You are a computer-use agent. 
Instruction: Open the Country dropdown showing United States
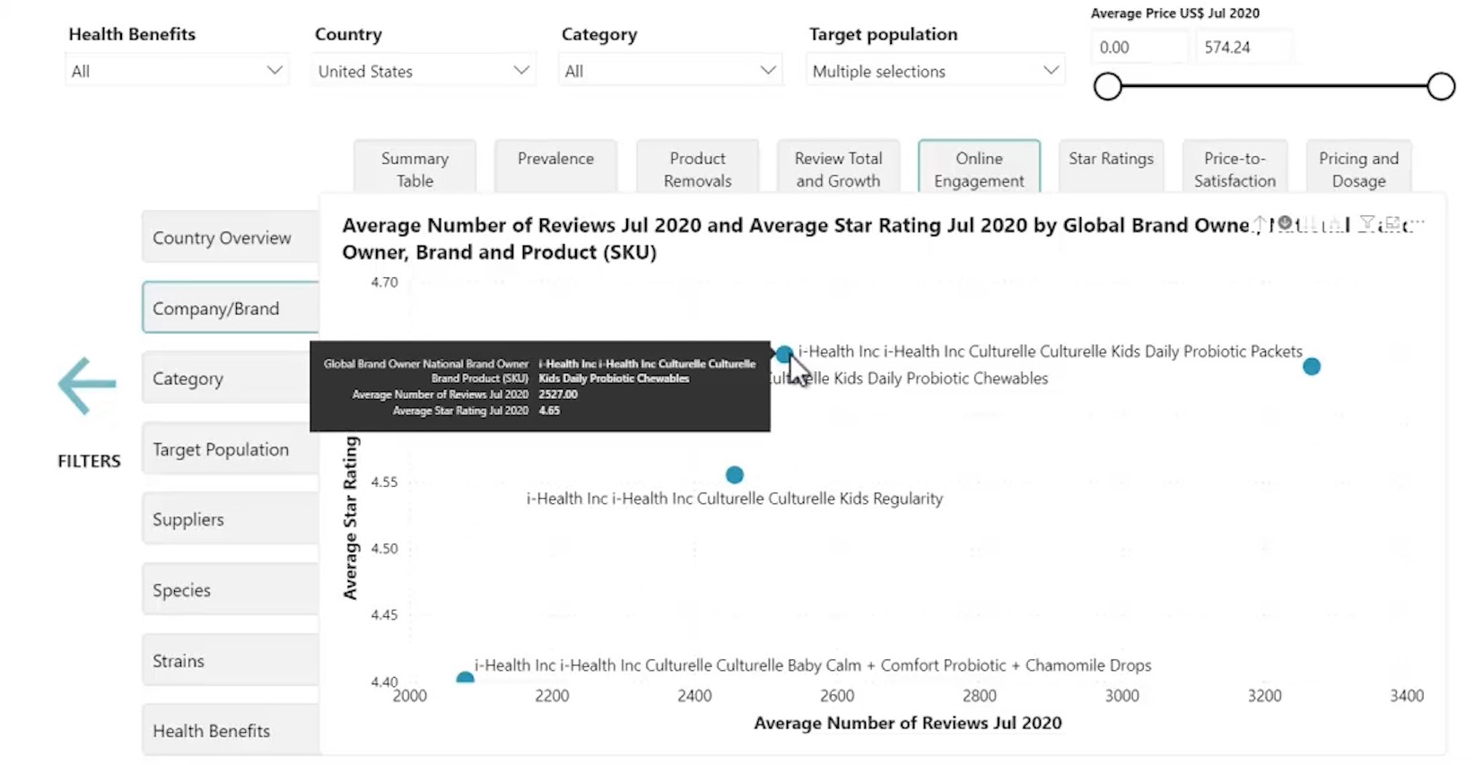(x=423, y=70)
